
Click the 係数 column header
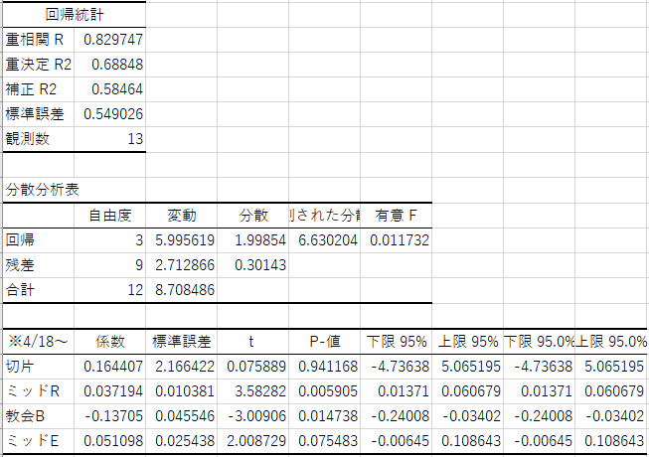pos(109,342)
